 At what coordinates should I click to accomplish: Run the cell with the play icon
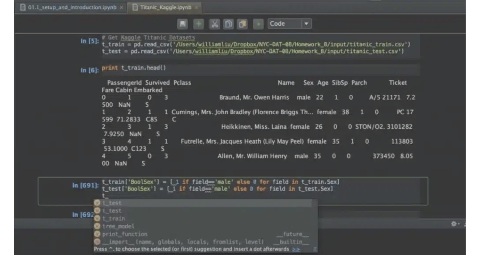click(x=259, y=24)
